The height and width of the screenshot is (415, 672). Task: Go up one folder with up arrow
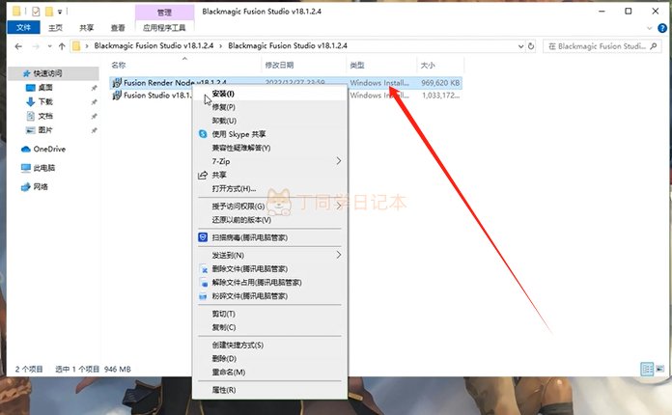[62, 46]
